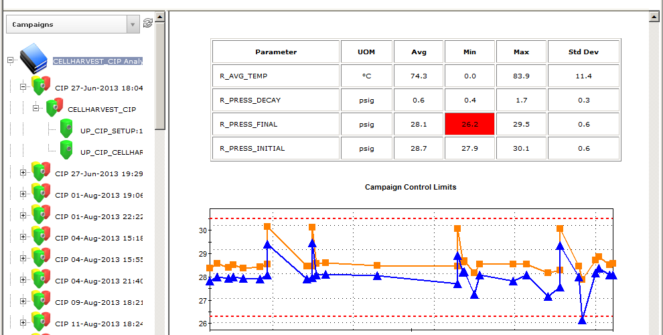This screenshot has height=335, width=663.
Task: Click the shield icon beside CELLHARVEST_CIP child node
Action: (x=54, y=107)
